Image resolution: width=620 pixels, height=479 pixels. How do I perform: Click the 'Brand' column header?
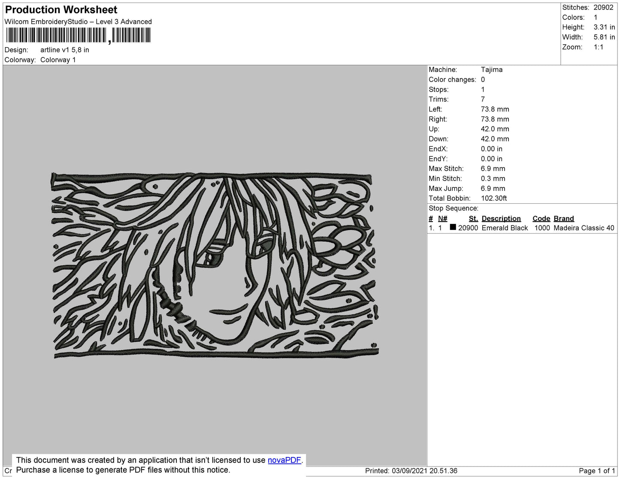point(564,219)
